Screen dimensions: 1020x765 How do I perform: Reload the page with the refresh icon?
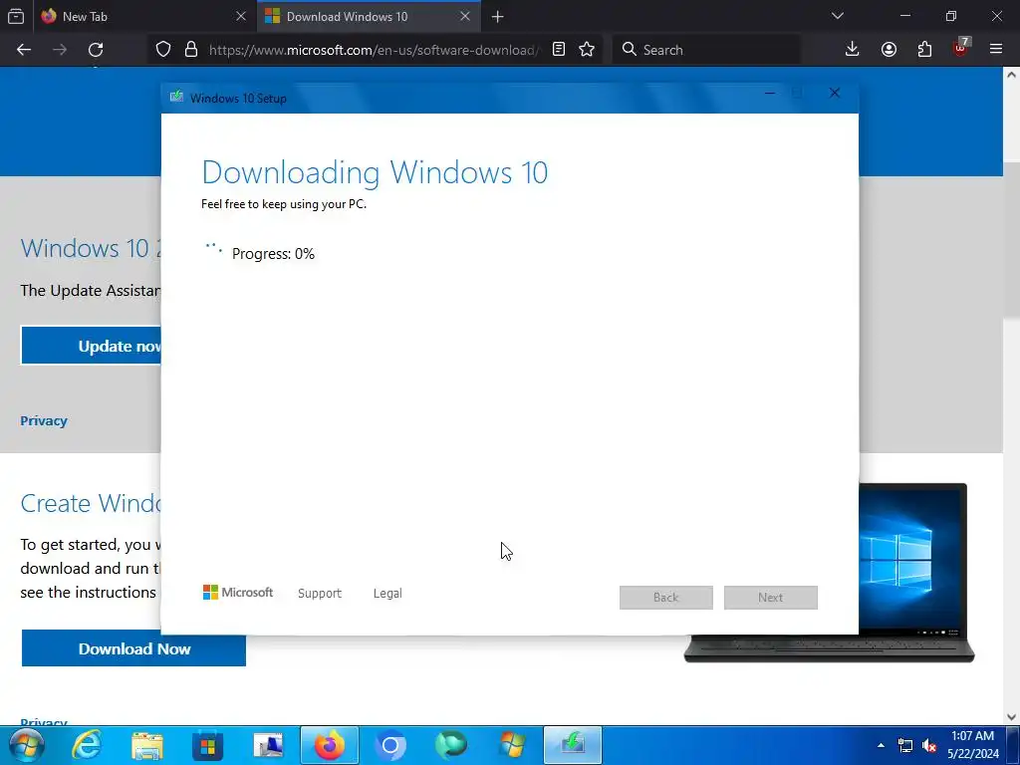pyautogui.click(x=96, y=50)
